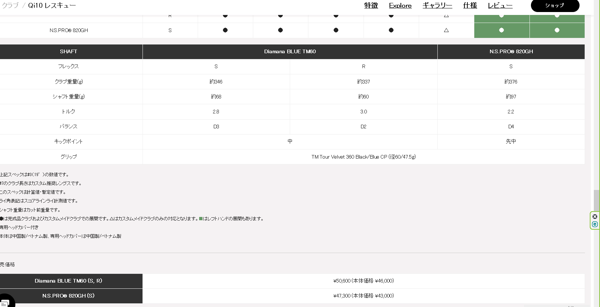Click the 中 kick point cell

click(x=290, y=141)
